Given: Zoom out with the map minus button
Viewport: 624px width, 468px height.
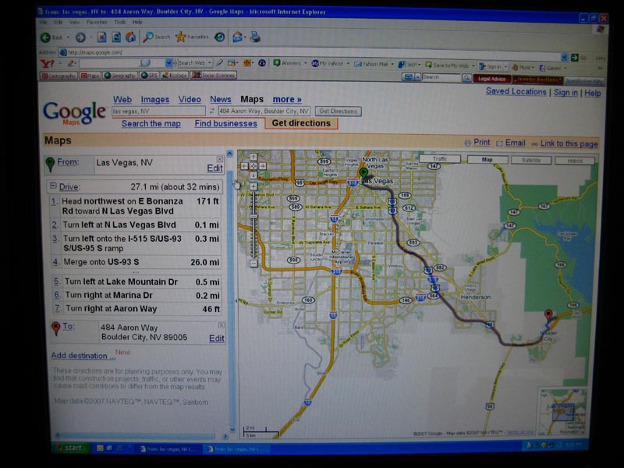Looking at the screenshot, I should (253, 263).
